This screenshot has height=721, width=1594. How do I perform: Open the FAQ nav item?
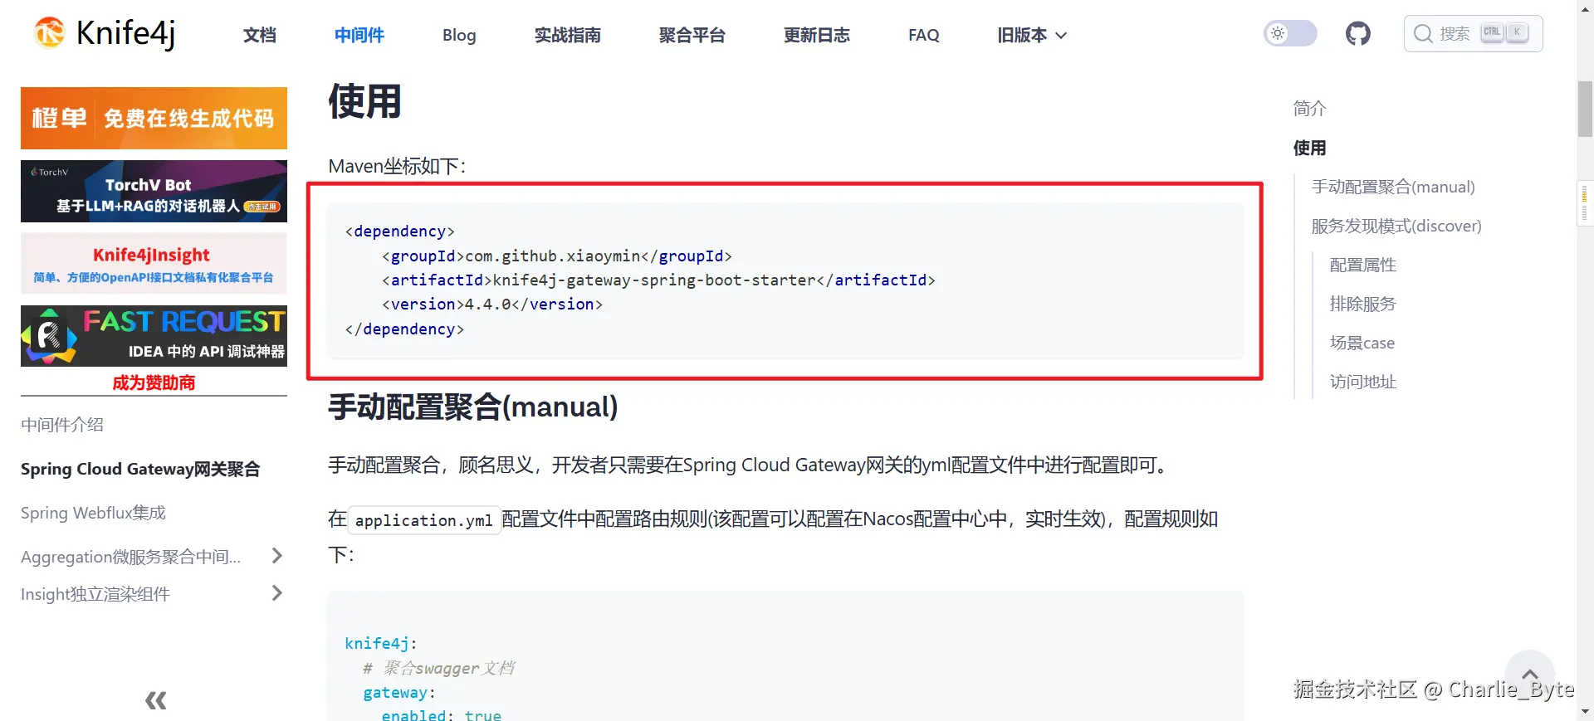tap(924, 35)
